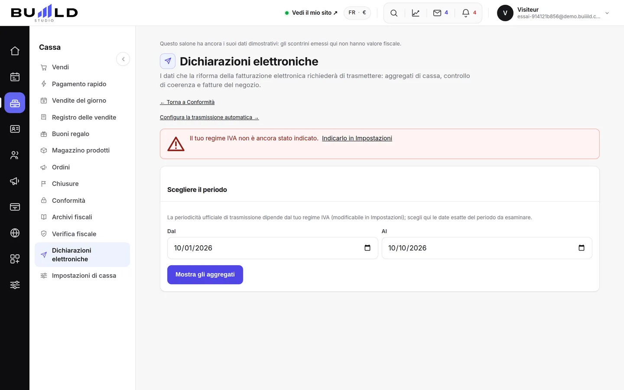624x390 pixels.
Task: Open the globe website icon in sidebar
Action: coord(15,233)
